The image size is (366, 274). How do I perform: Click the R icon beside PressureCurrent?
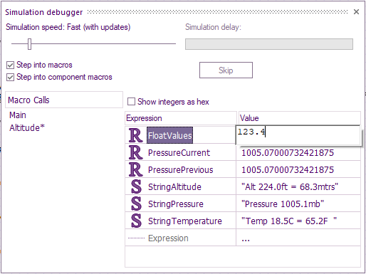coord(136,152)
